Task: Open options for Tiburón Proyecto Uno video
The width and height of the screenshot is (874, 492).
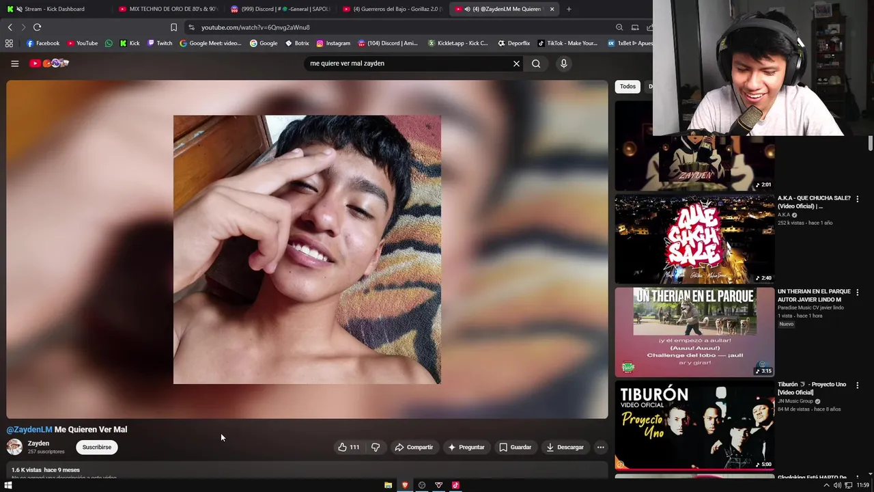Action: [x=858, y=385]
